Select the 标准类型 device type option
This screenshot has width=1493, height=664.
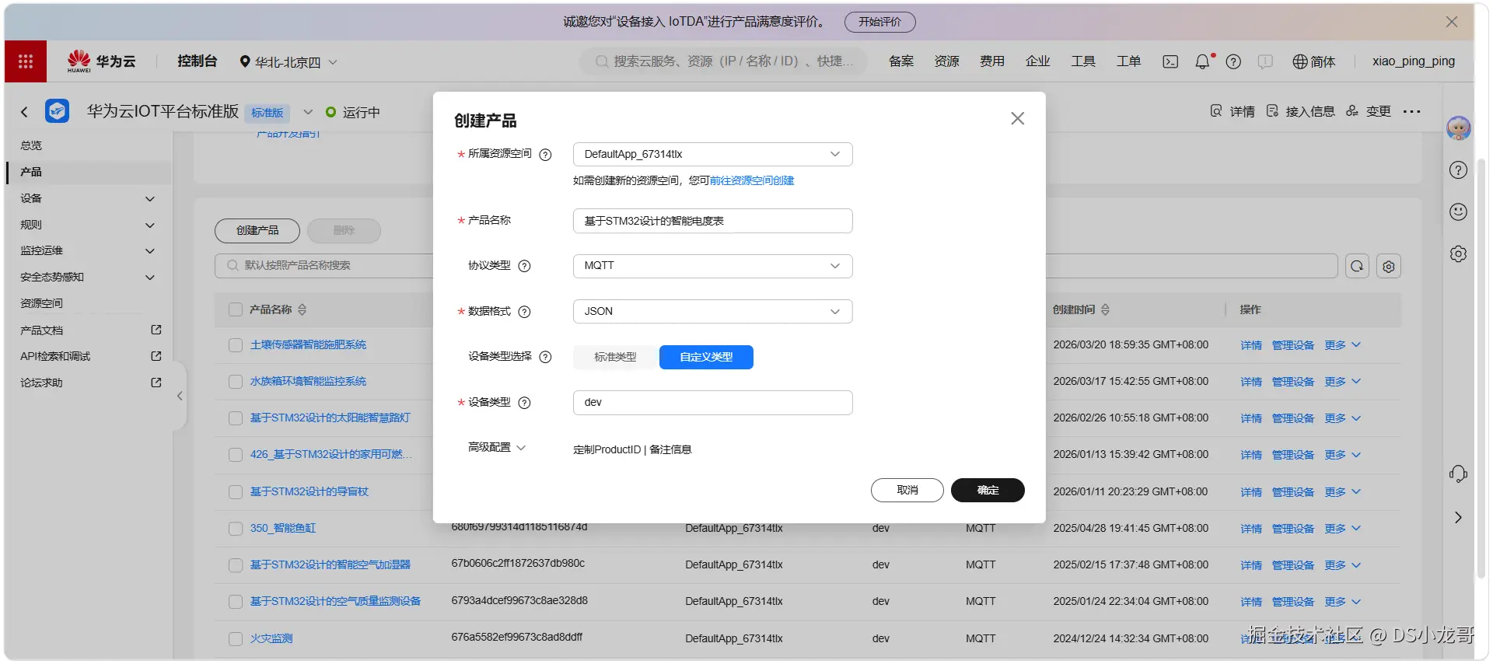coord(615,357)
